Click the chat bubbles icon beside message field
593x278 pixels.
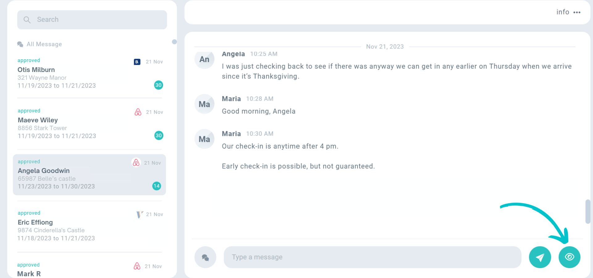click(x=205, y=257)
